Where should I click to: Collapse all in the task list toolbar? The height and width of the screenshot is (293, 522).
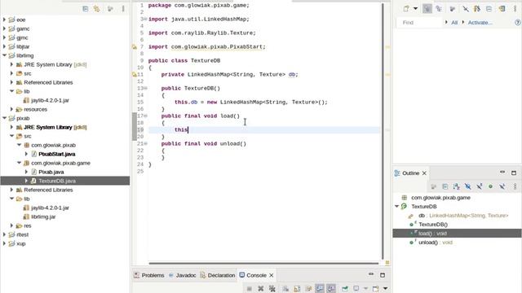489,9
